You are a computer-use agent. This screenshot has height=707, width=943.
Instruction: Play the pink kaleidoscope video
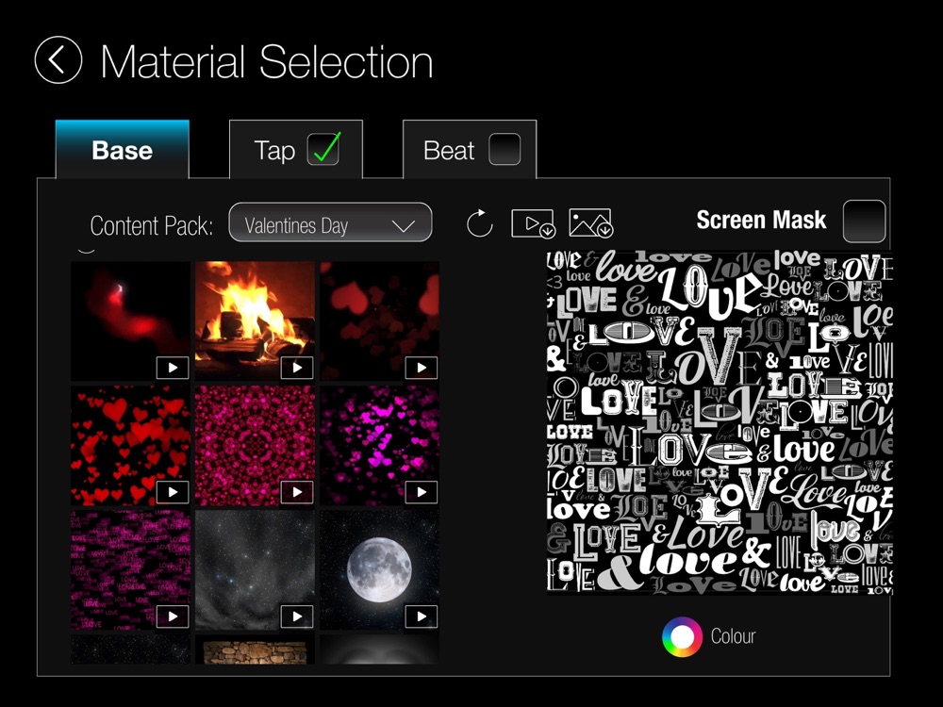[x=297, y=492]
